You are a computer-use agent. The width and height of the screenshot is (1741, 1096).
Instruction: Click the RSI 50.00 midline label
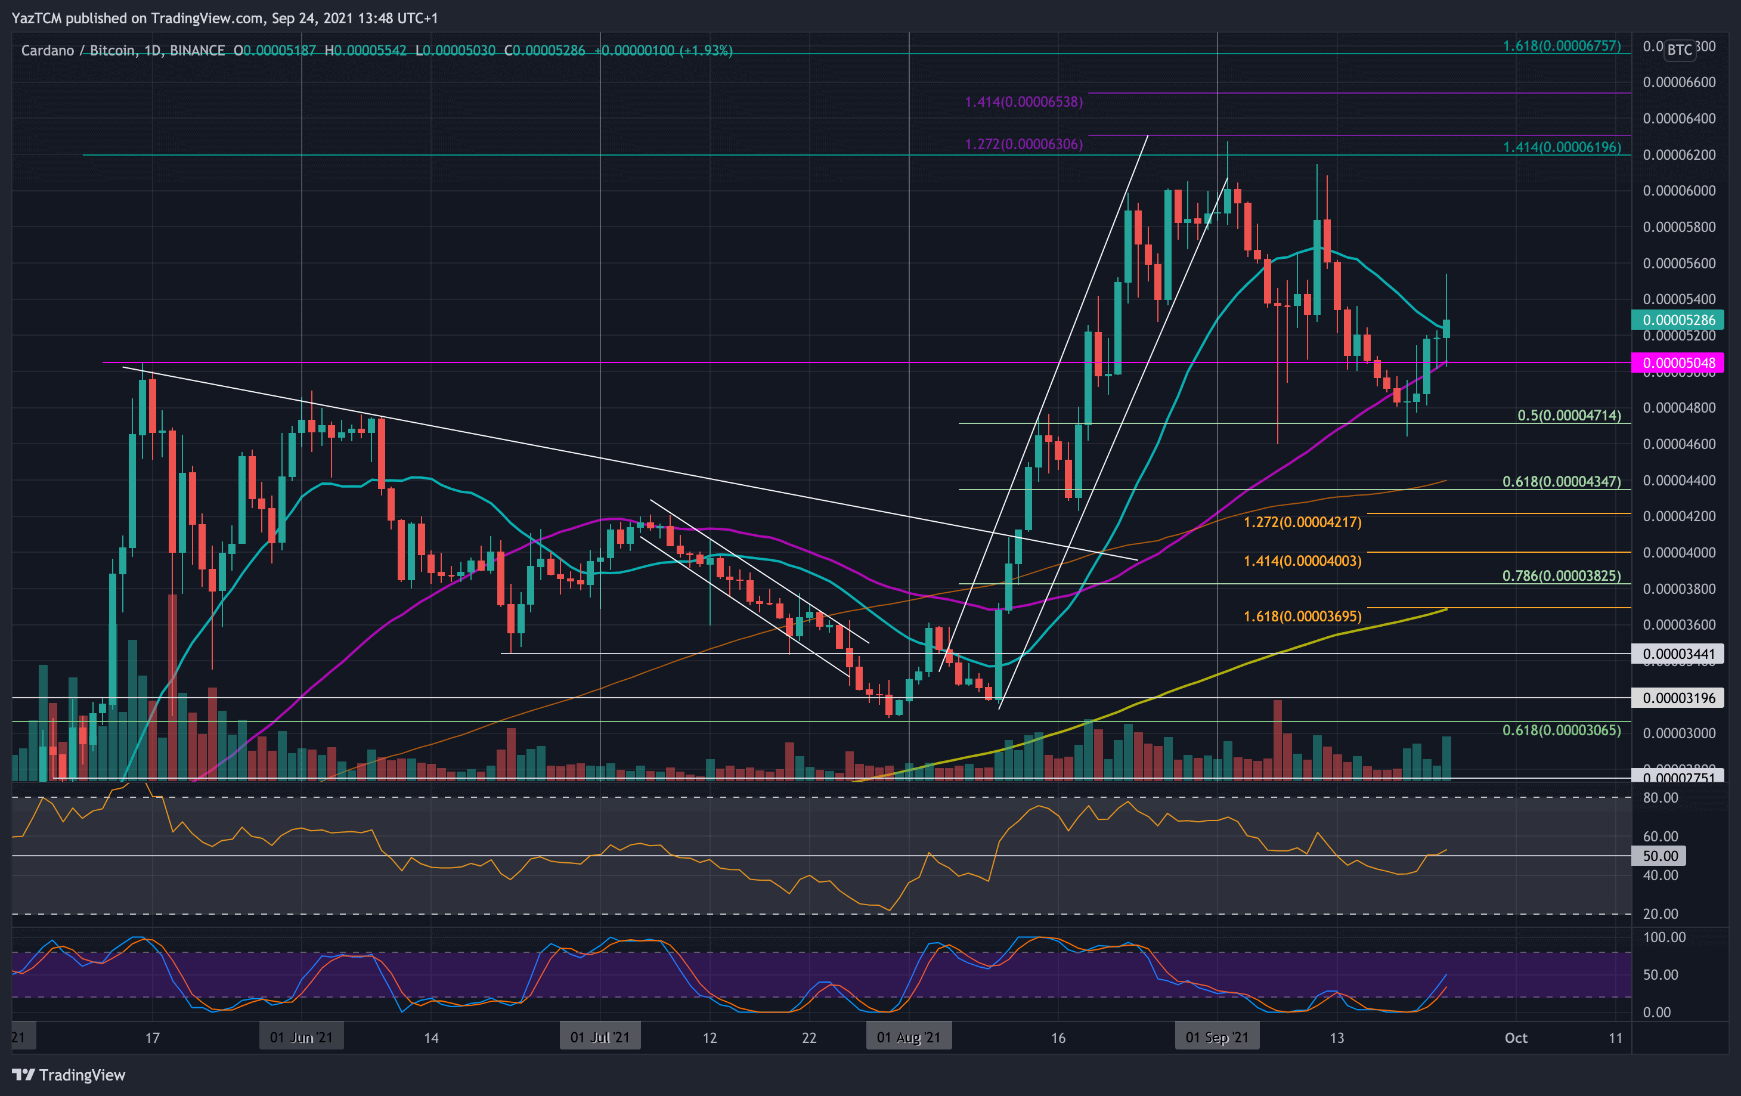1659,855
